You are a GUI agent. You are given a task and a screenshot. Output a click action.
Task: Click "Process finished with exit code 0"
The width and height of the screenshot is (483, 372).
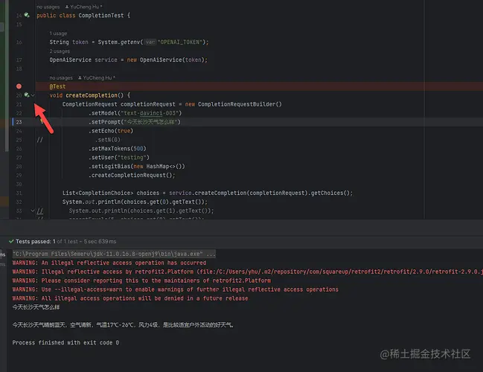point(65,343)
